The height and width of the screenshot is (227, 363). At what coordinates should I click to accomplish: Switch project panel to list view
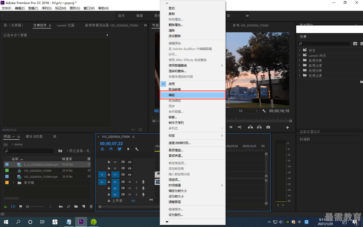(13, 207)
